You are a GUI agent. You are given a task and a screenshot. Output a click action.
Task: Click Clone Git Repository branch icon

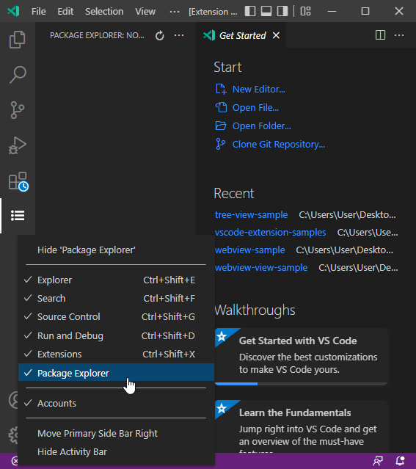tap(220, 144)
